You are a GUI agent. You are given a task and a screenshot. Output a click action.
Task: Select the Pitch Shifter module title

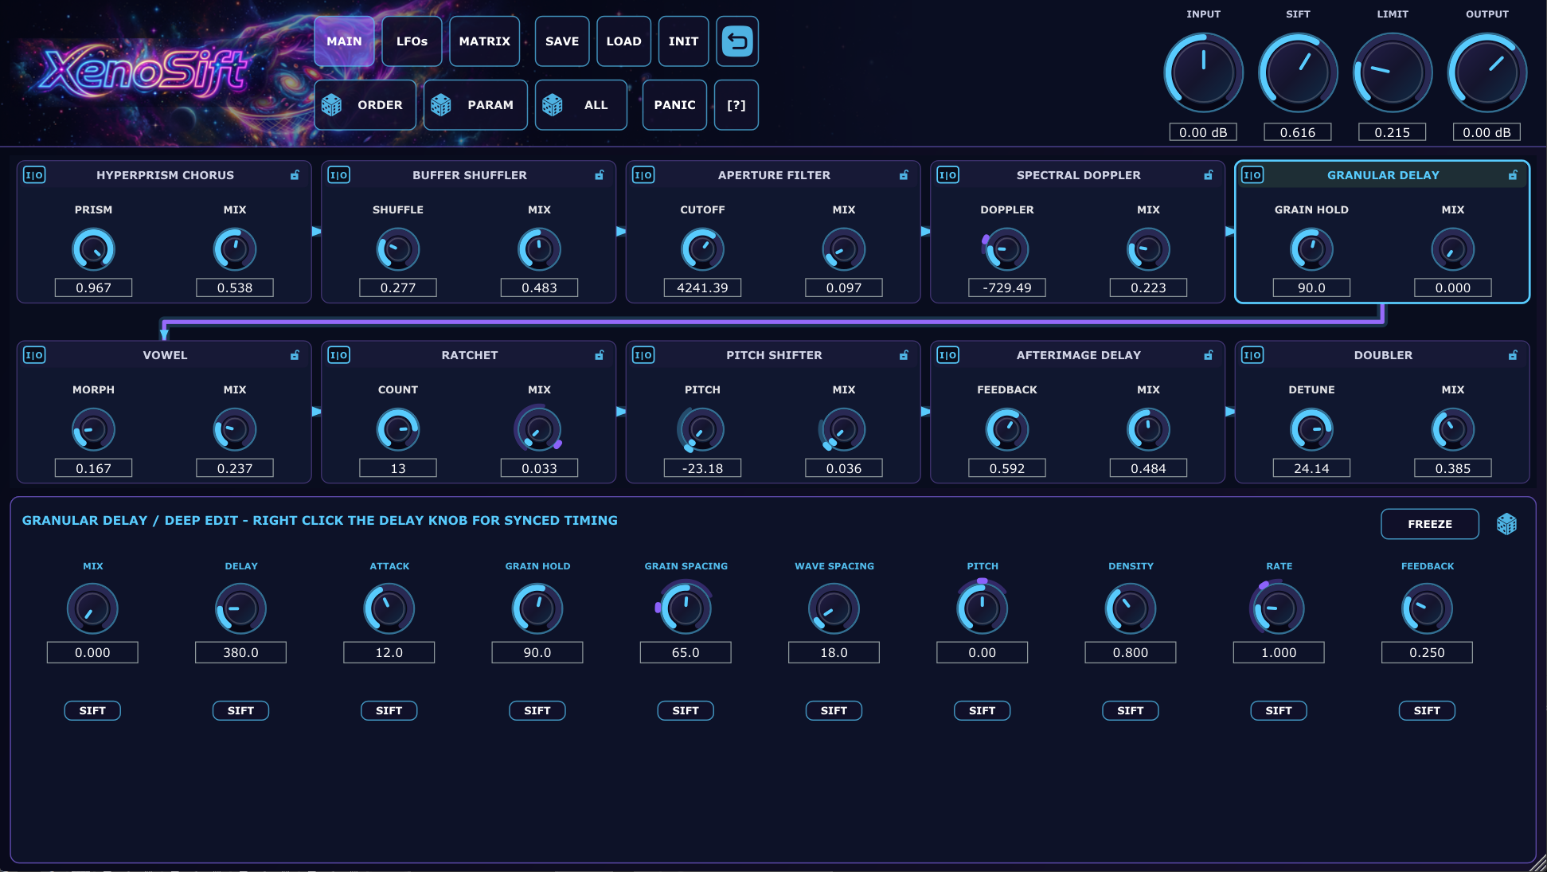tap(774, 355)
